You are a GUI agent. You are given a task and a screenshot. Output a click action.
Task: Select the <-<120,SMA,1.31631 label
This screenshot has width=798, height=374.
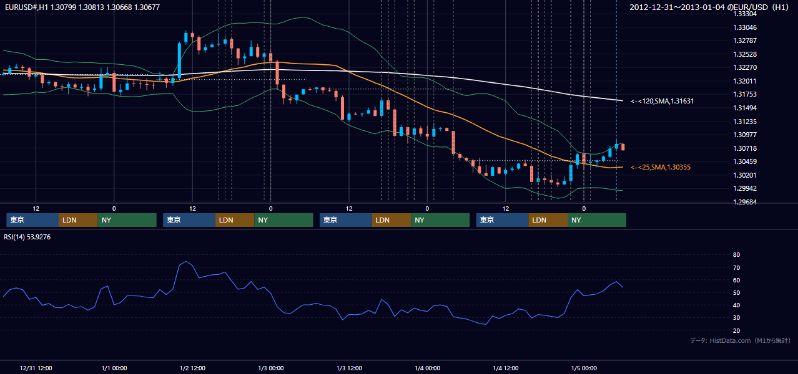[x=663, y=101]
